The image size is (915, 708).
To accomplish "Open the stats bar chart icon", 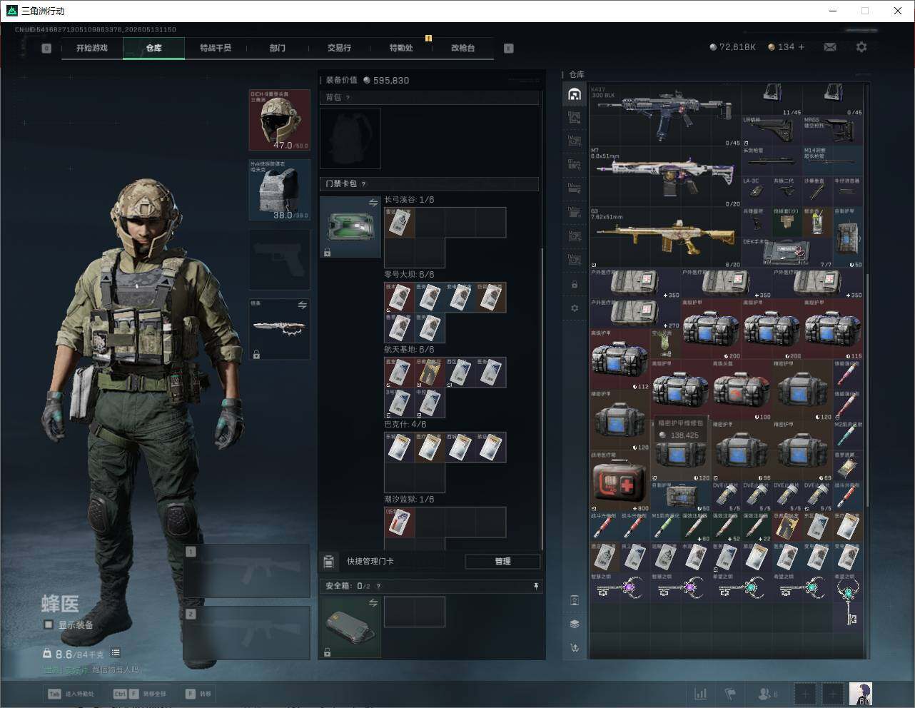I will tap(701, 694).
